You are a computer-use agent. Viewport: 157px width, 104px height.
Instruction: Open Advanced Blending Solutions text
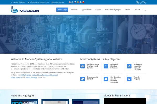click(114, 66)
